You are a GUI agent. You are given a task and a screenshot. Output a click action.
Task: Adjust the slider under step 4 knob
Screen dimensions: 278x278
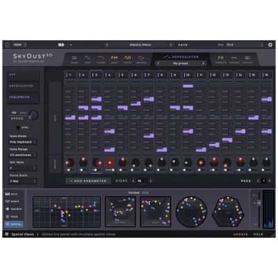coord(109,170)
